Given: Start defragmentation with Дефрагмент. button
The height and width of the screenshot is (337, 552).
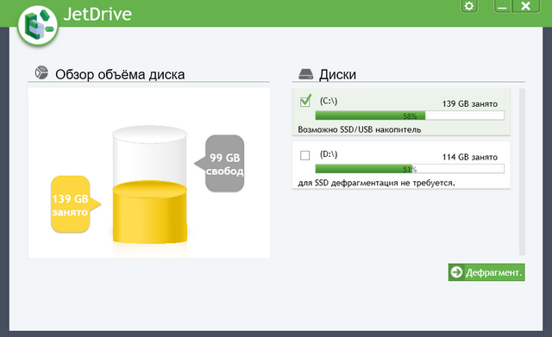Looking at the screenshot, I should click(x=486, y=272).
